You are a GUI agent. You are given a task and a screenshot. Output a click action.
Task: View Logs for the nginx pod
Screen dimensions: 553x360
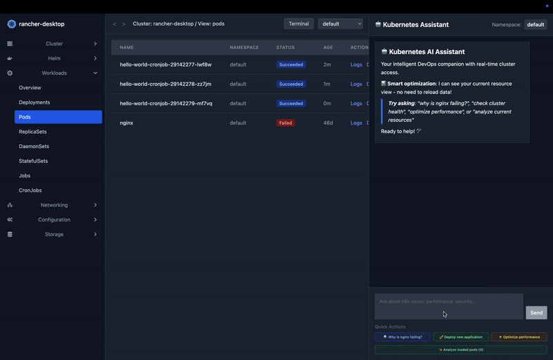click(356, 123)
